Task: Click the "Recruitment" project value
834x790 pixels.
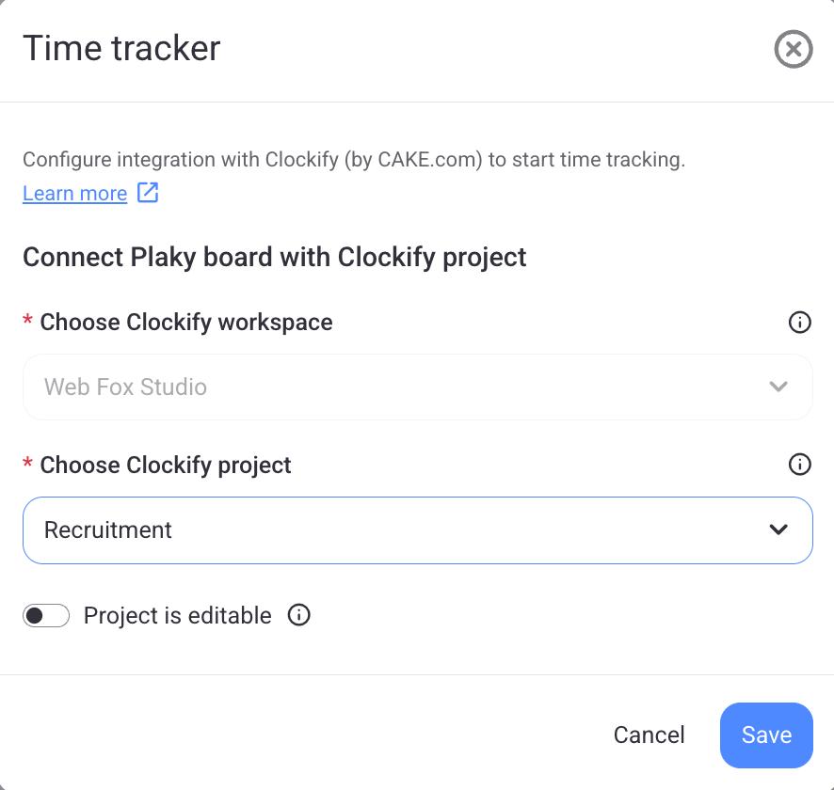Action: [x=108, y=530]
